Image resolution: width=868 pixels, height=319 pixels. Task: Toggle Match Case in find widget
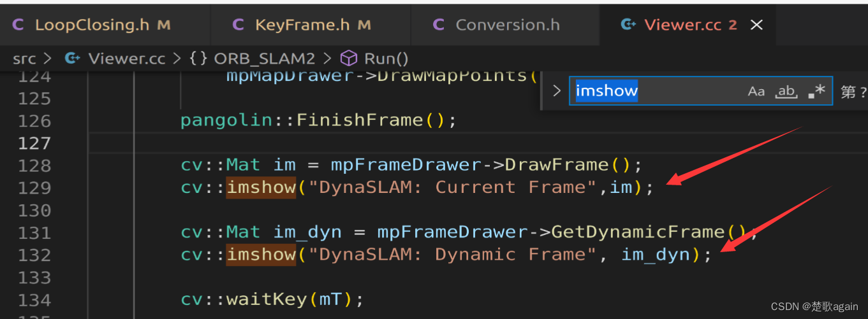756,92
